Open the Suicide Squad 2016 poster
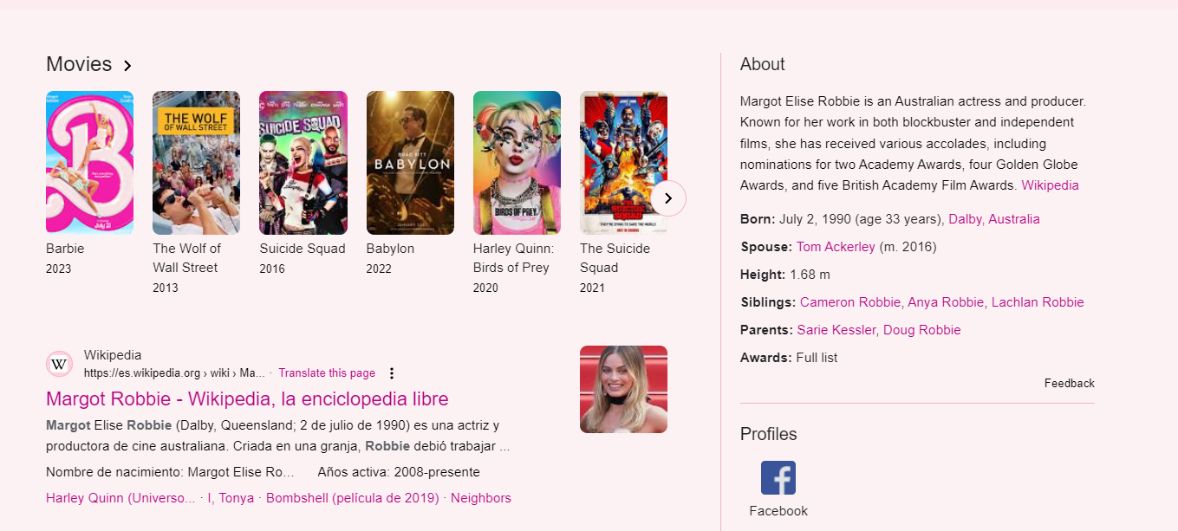 [303, 163]
